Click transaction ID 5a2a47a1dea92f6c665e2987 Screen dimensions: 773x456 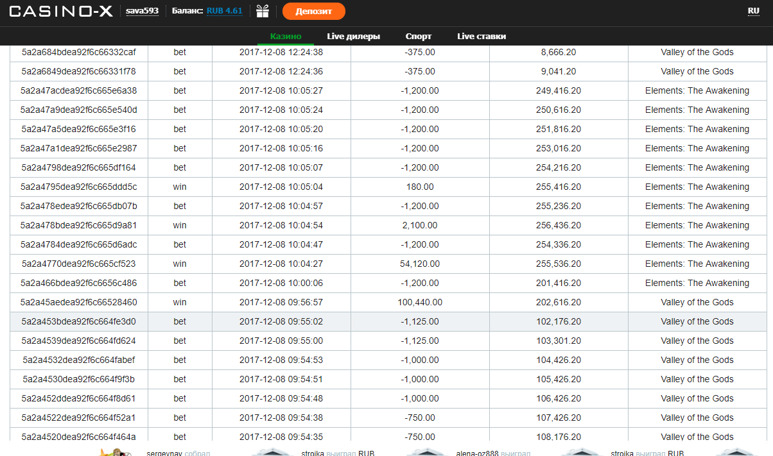click(79, 148)
